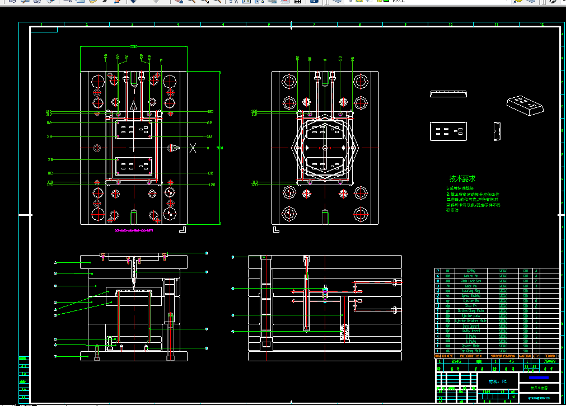The height and width of the screenshot is (406, 566).
Task: Select the Spacer Plate description cell
Action: click(x=471, y=346)
